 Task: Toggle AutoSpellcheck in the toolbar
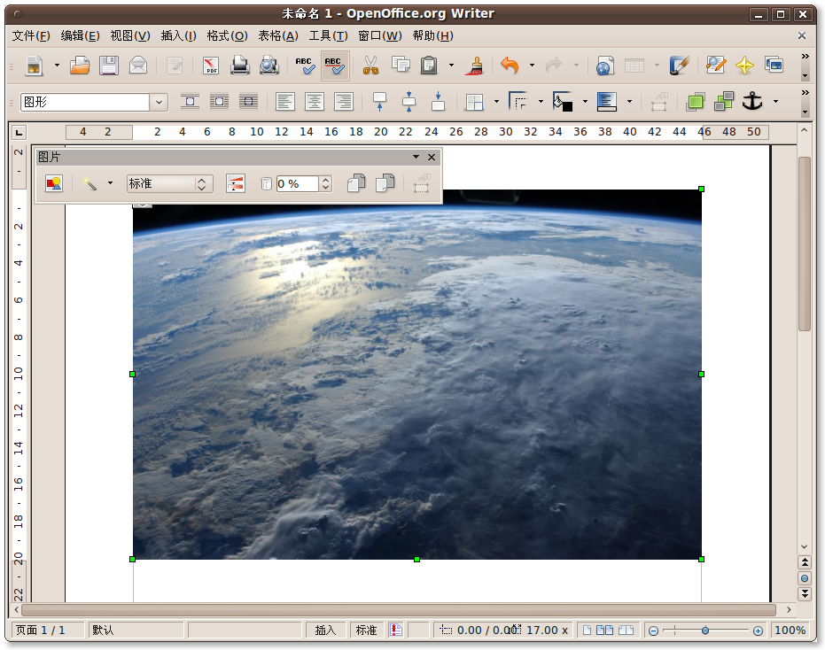[334, 66]
